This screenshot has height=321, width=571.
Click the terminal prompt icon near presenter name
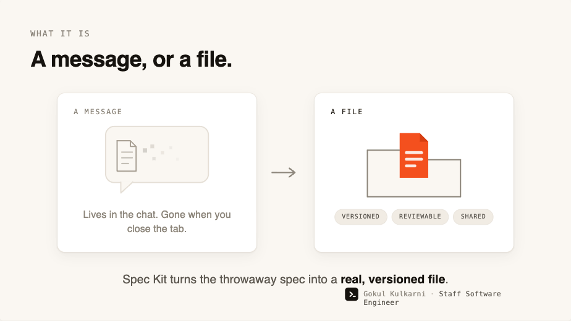pyautogui.click(x=352, y=294)
